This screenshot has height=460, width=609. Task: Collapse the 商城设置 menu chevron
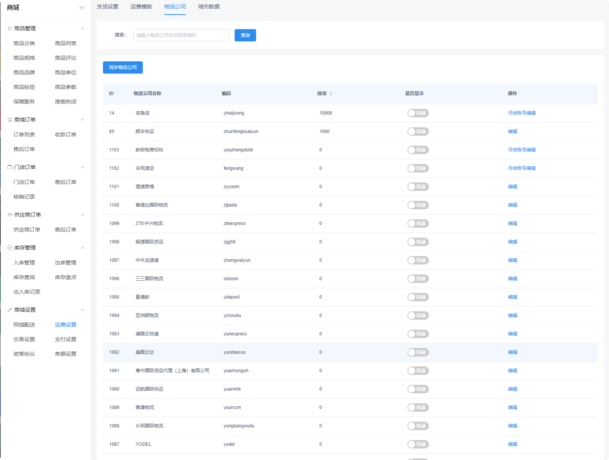click(82, 310)
